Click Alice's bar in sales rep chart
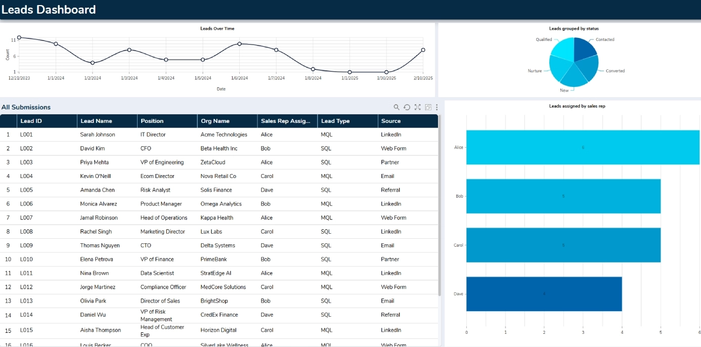 point(582,148)
